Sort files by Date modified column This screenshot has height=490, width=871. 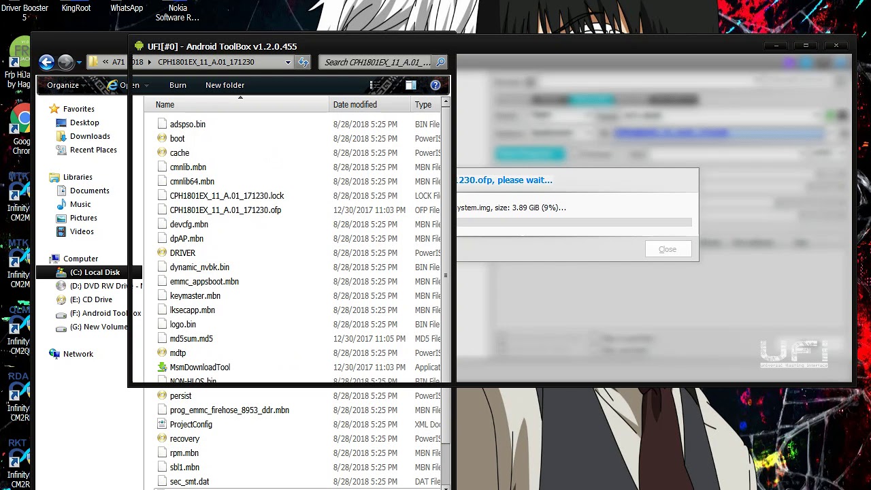369,105
